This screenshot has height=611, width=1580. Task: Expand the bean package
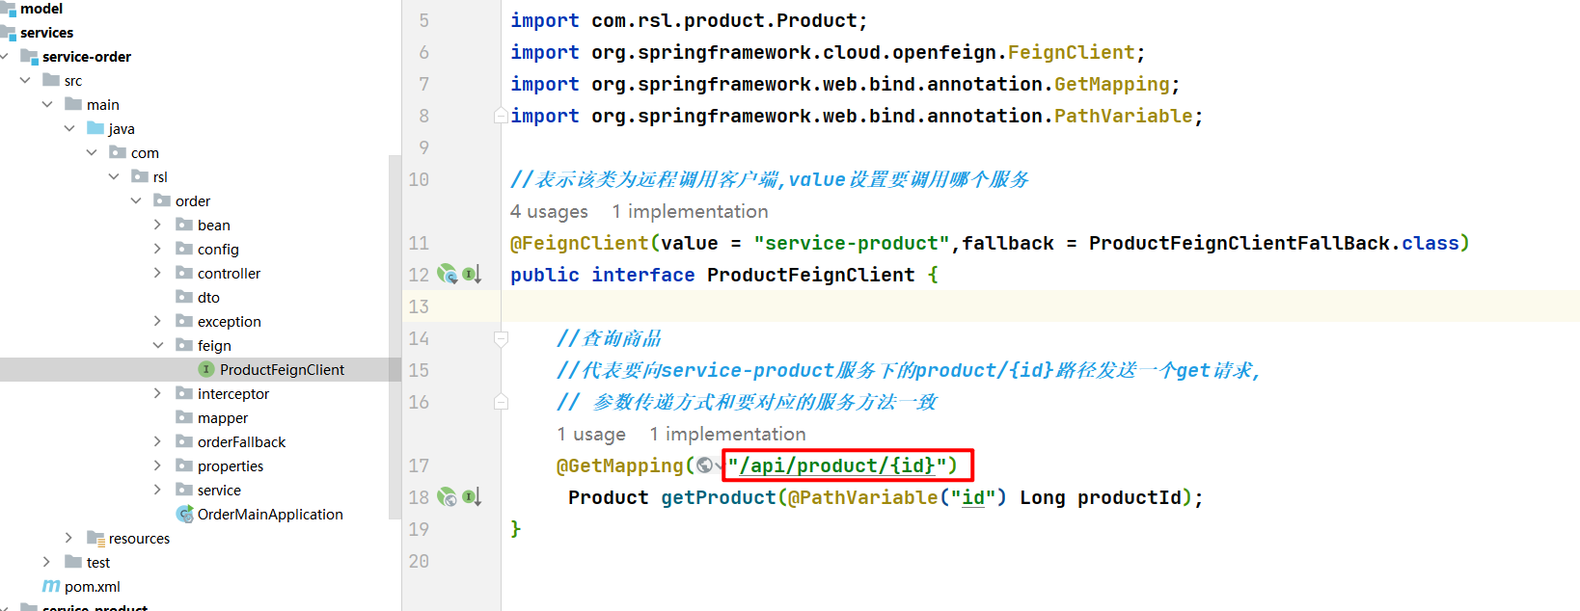click(x=157, y=225)
